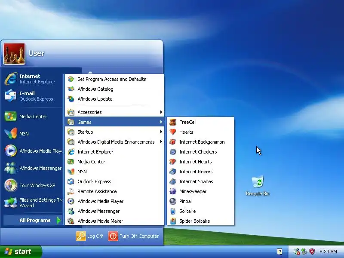Click the pinned Internet Explorer icon
344x258 pixels.
[11, 79]
